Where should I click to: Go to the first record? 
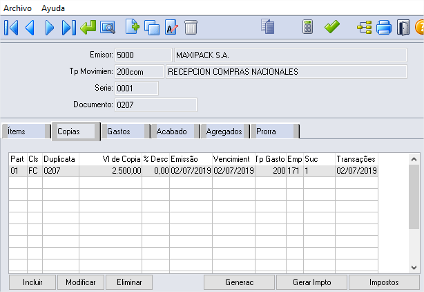(x=11, y=28)
